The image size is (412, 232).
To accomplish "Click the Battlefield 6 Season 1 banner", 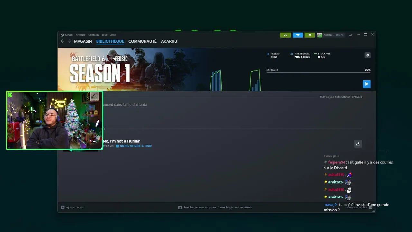I will [x=129, y=69].
